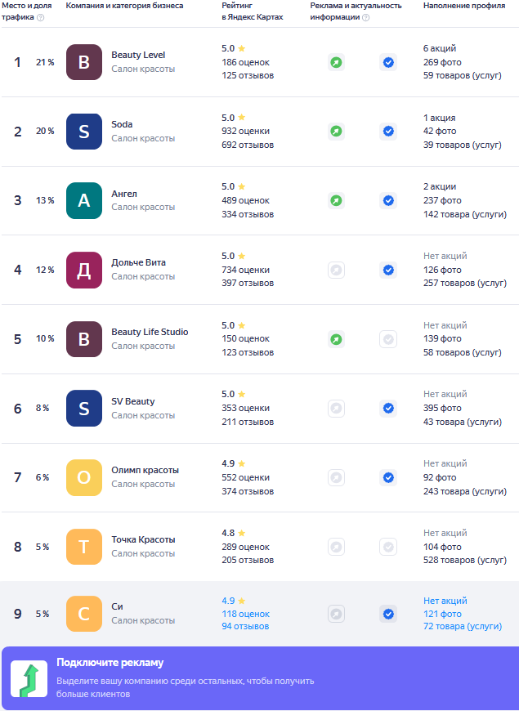The image size is (519, 711).
Task: Click grey advertising icon in SV Beauty row
Action: [336, 409]
